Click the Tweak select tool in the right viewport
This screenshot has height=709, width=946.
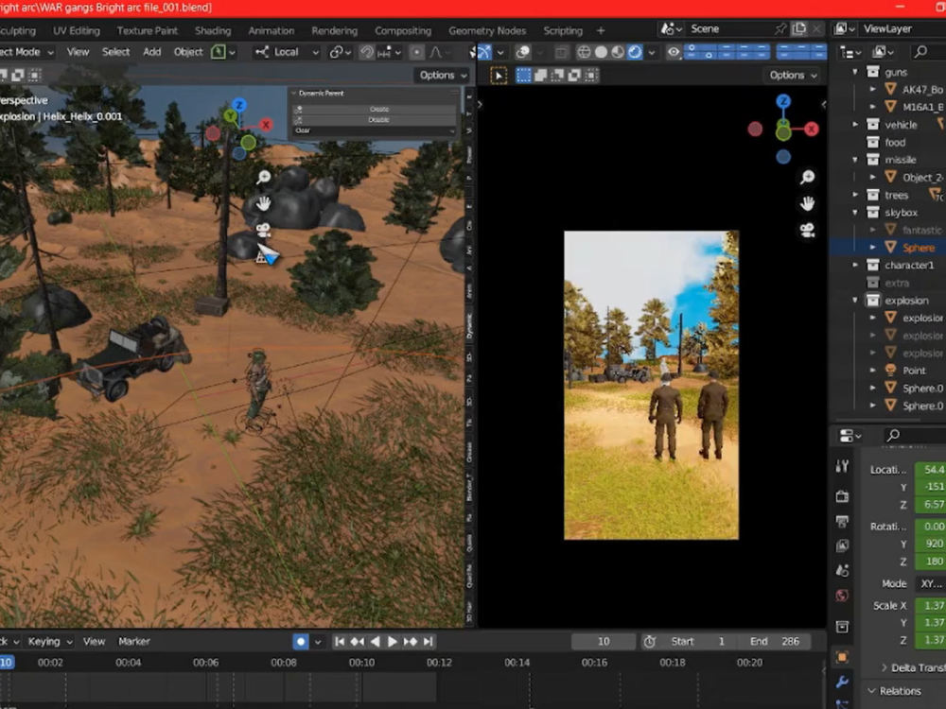[499, 76]
